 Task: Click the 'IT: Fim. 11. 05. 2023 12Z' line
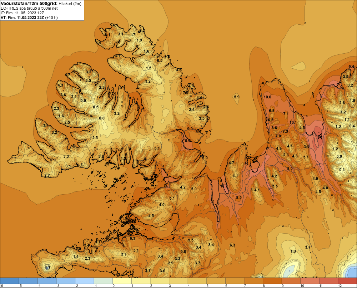[22, 13]
